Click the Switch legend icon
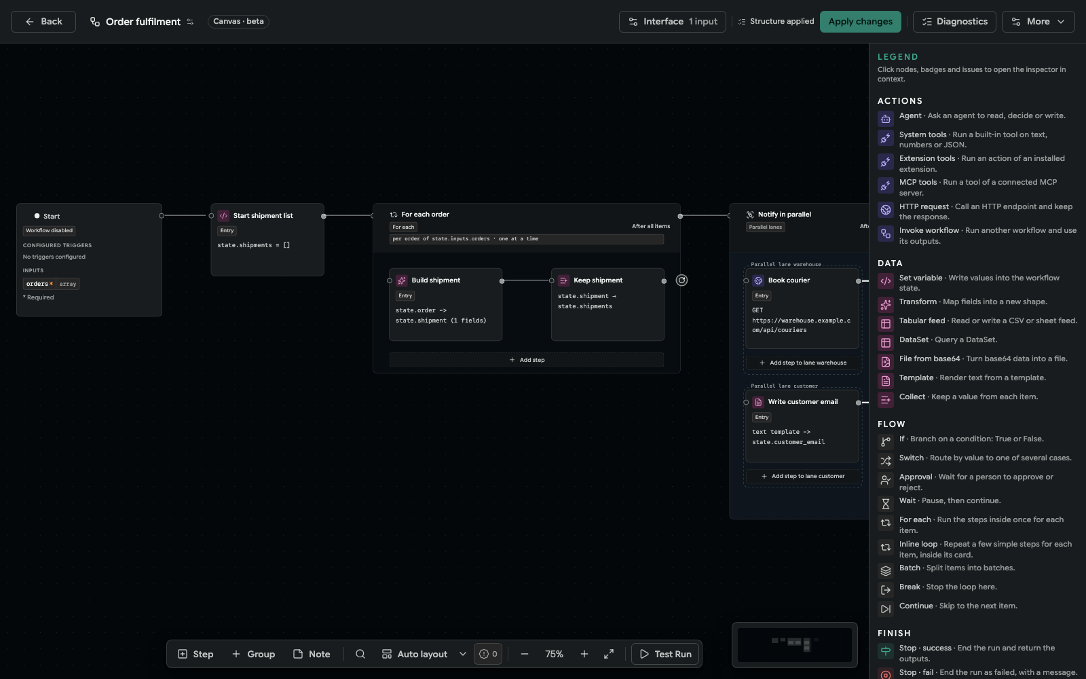Screen dimensions: 1086x679 (x=886, y=461)
